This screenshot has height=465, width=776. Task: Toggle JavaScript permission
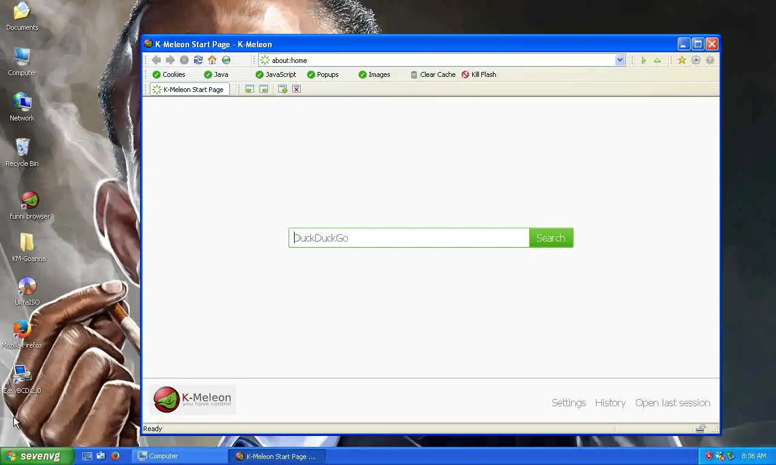(276, 74)
